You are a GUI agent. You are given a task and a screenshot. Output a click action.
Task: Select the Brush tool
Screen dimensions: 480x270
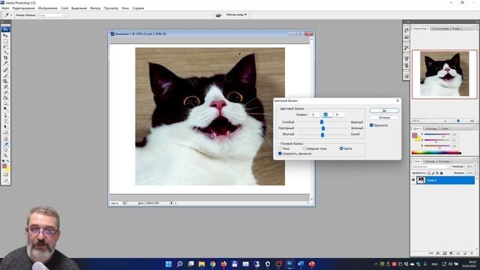point(5,75)
